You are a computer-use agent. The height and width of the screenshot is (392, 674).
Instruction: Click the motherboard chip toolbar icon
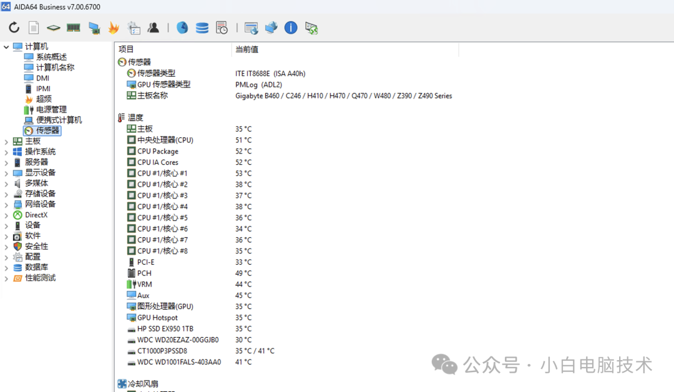click(x=53, y=28)
